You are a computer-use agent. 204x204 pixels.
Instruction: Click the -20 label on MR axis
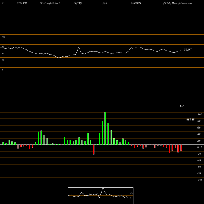point(199,154)
